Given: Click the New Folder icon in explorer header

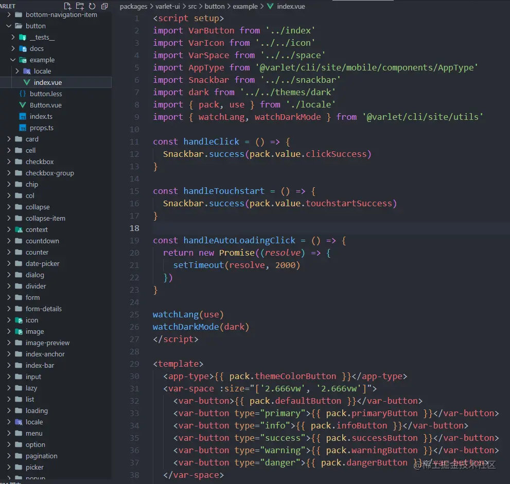Looking at the screenshot, I should coord(80,6).
